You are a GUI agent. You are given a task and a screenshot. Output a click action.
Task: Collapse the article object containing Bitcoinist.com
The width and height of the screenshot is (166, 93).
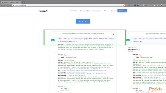pos(55,52)
